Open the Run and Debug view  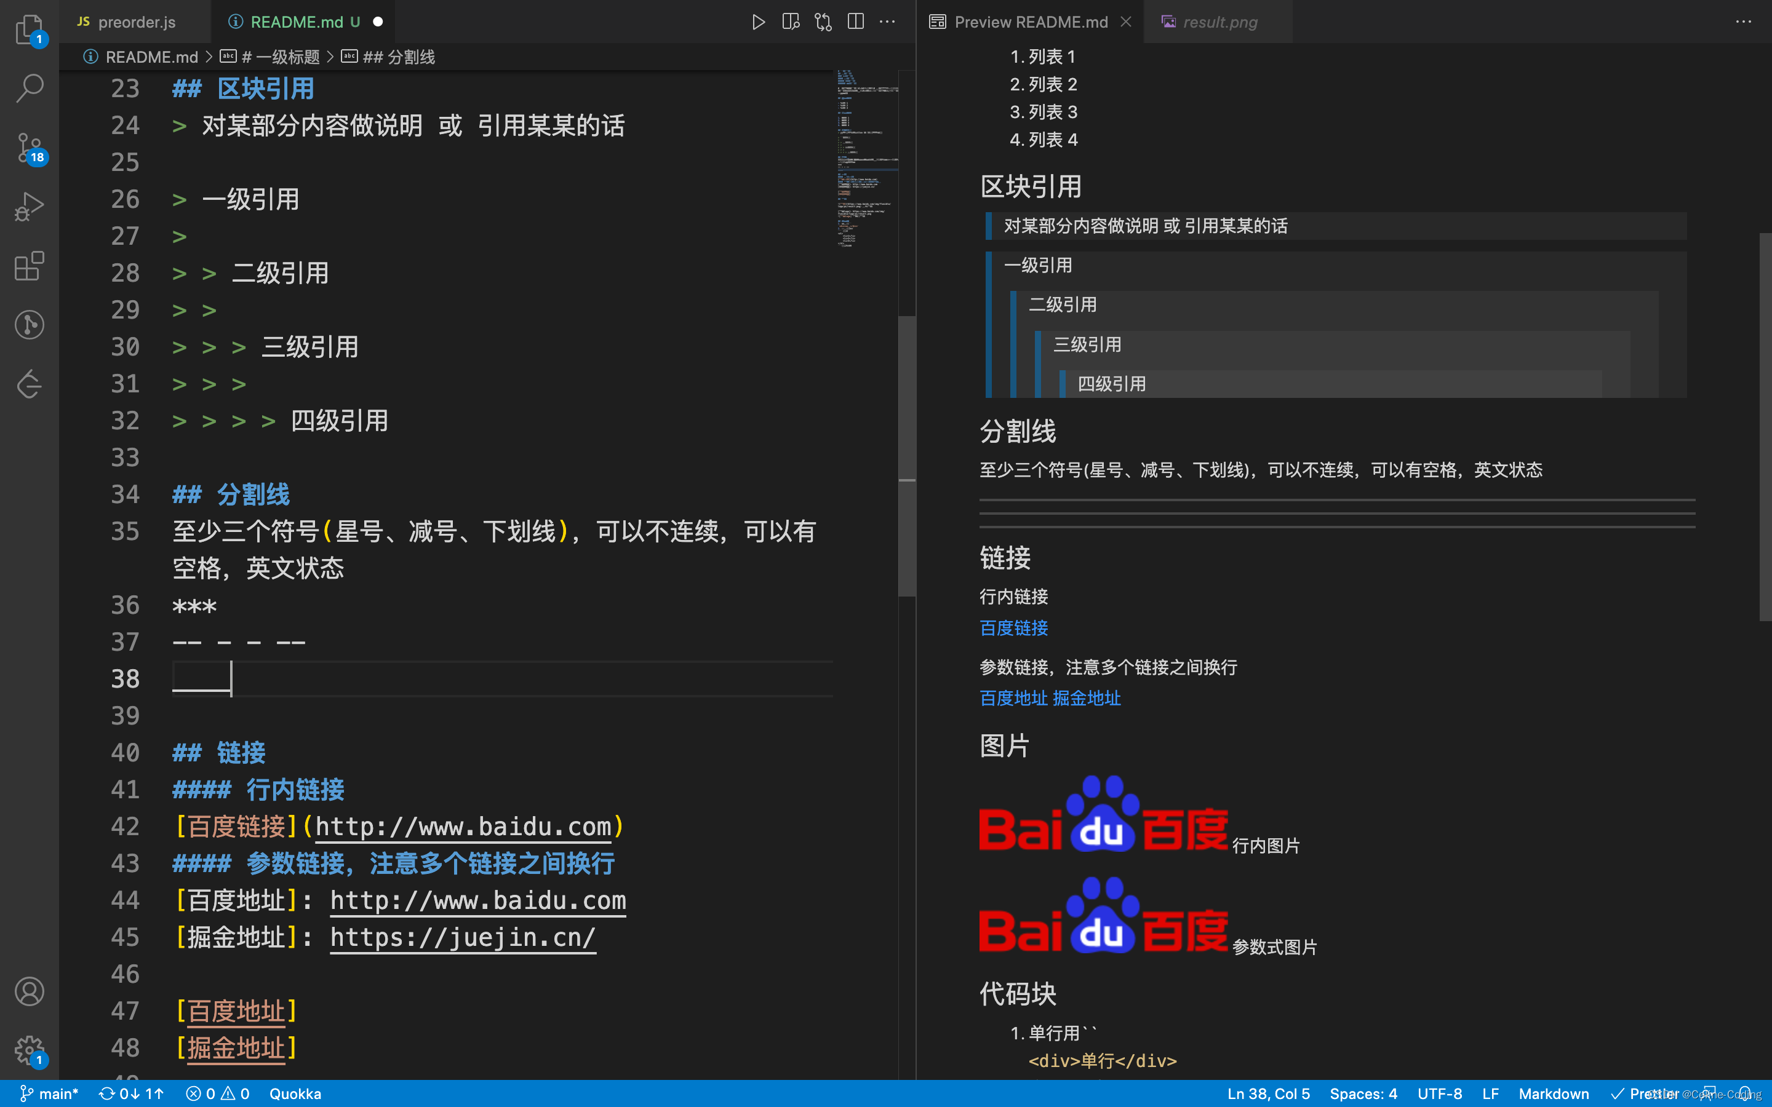point(30,207)
